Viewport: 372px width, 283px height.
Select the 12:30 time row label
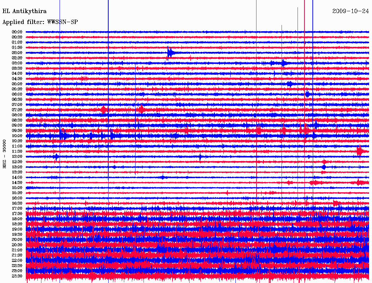point(17,162)
